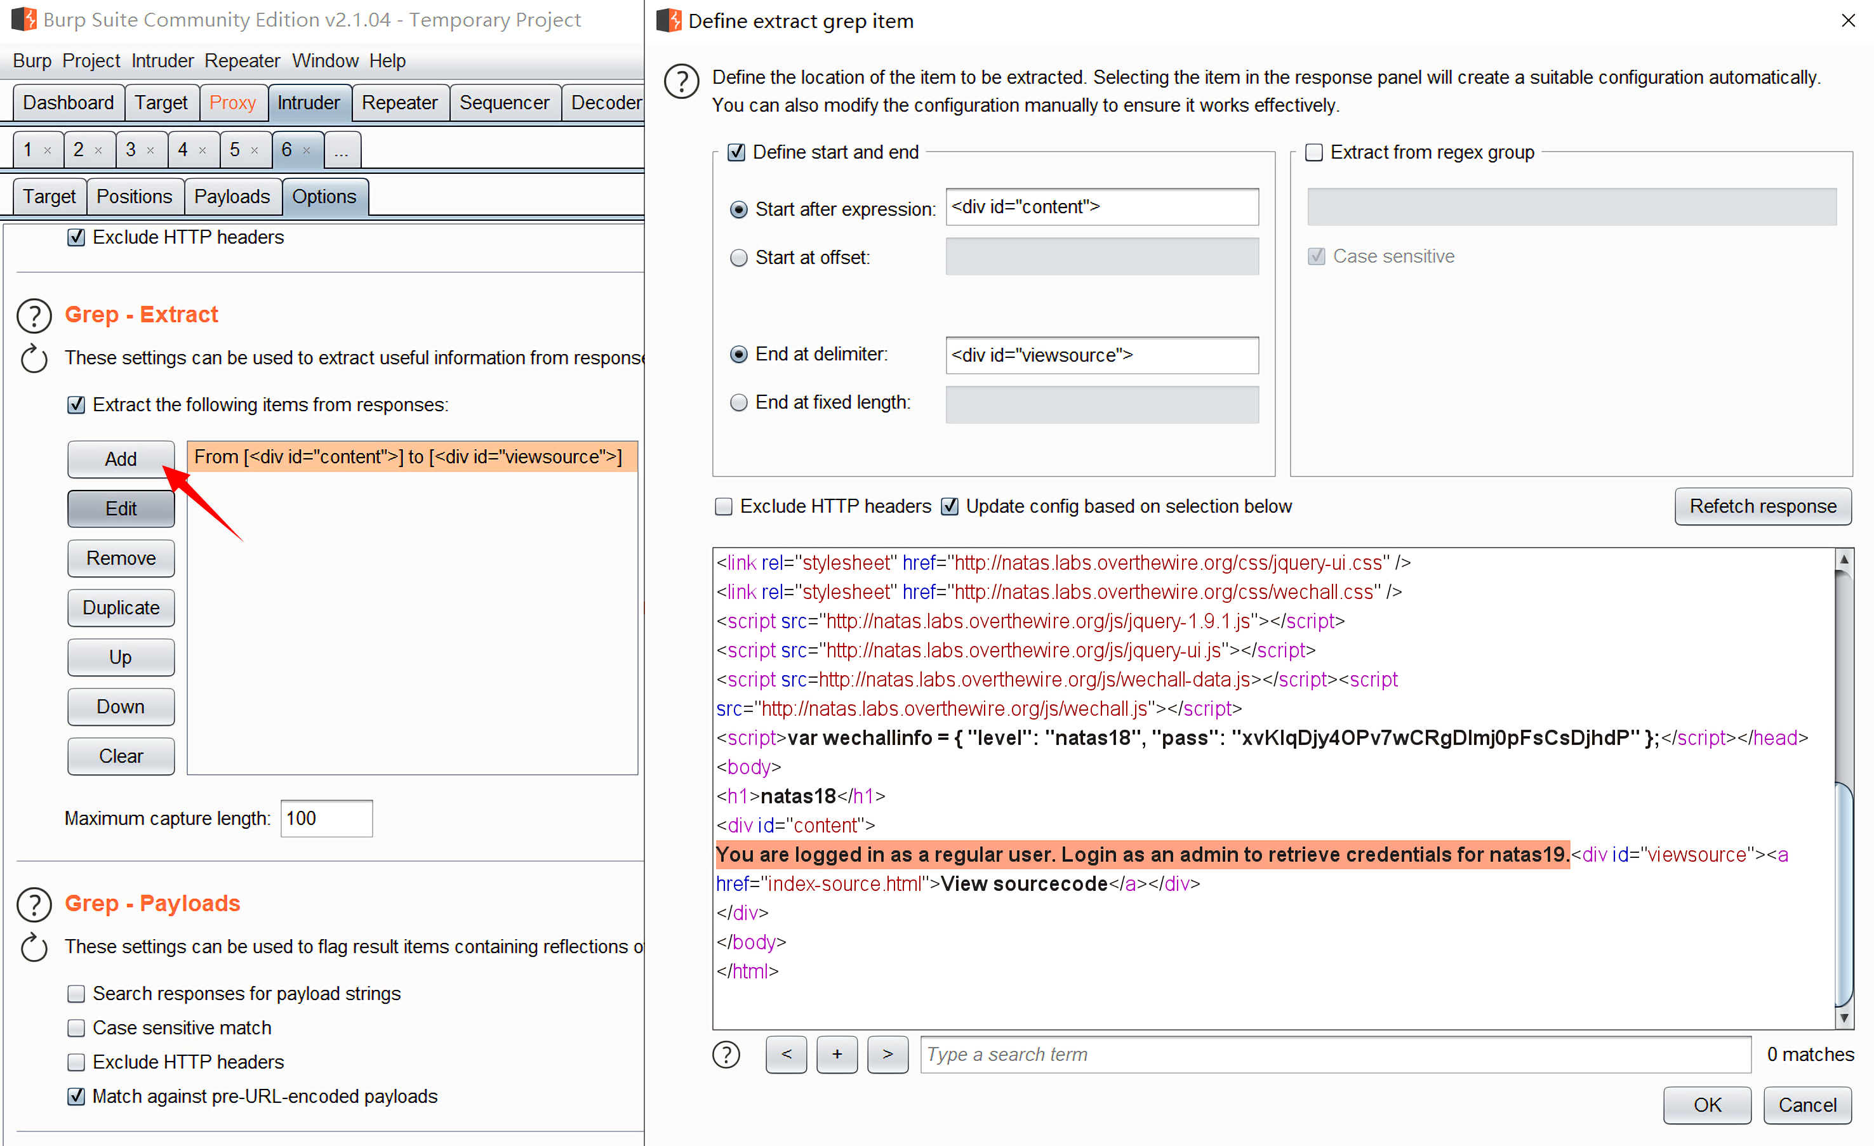Click the Start after expression input field

tap(1102, 207)
